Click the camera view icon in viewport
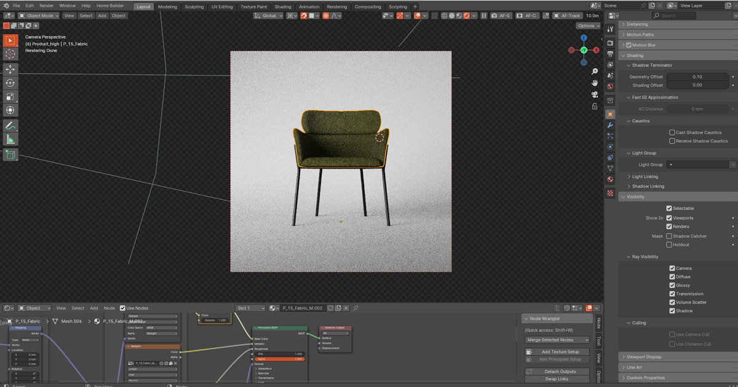Screen dimensions: 738x387 click(595, 95)
